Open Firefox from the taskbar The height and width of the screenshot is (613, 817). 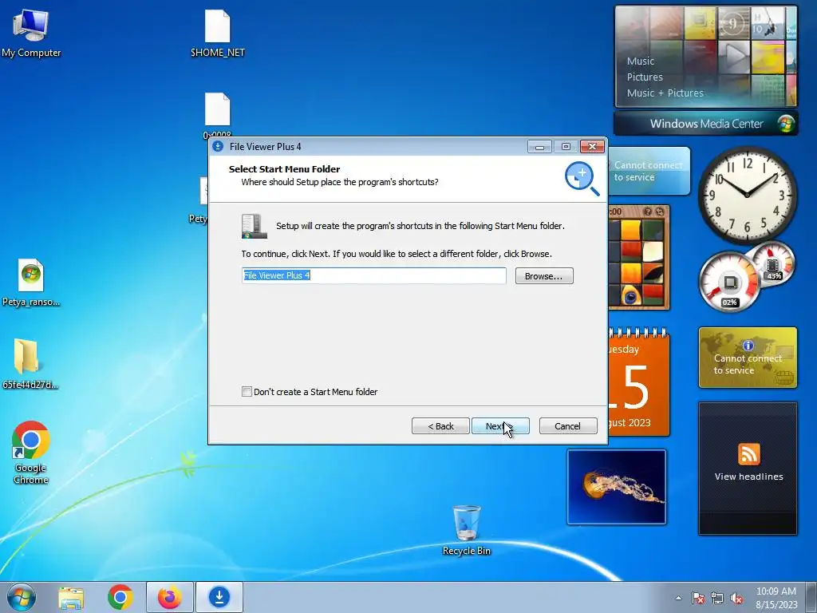point(170,597)
